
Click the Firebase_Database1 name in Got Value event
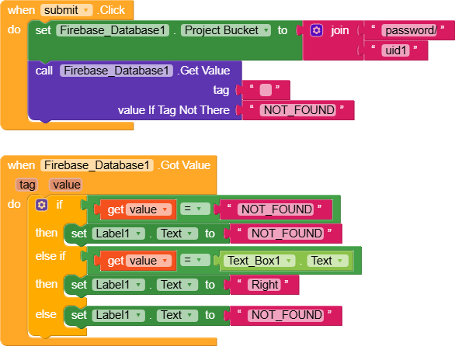pyautogui.click(x=97, y=165)
